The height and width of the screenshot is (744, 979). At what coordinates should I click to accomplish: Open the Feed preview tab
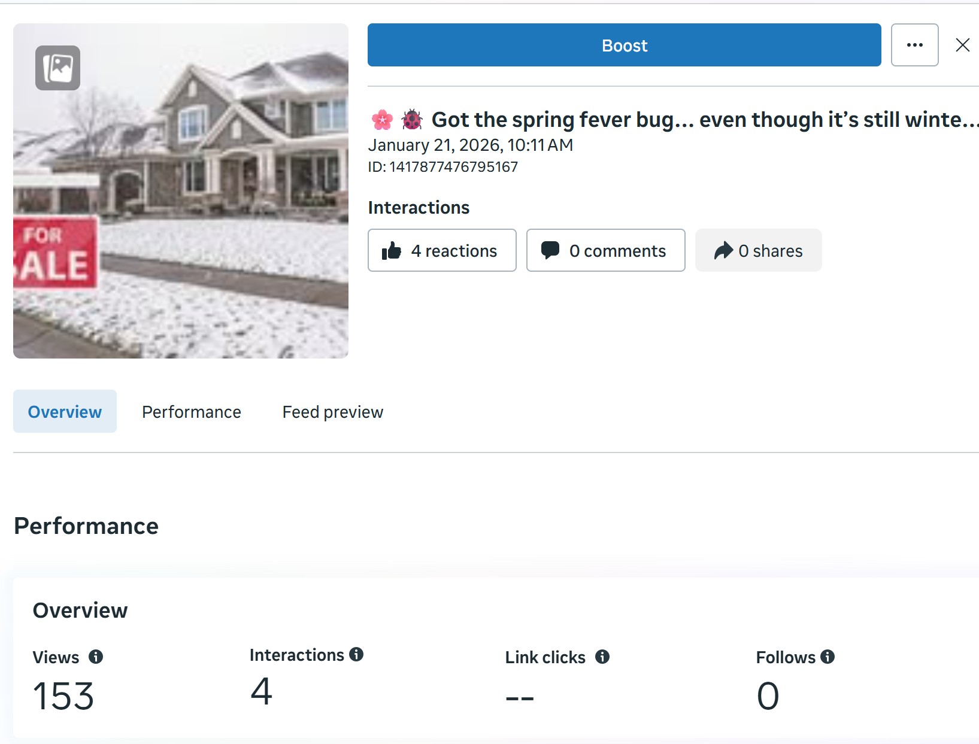[332, 412]
